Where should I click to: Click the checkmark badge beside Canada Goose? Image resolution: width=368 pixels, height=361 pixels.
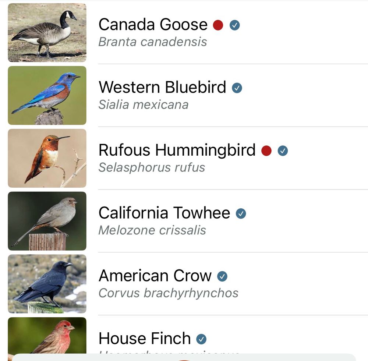click(234, 25)
